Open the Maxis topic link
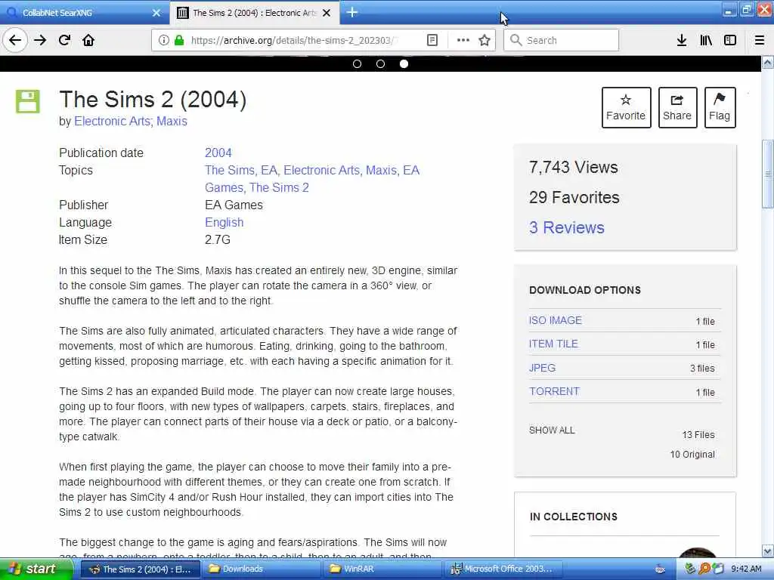The width and height of the screenshot is (774, 580). pos(381,170)
